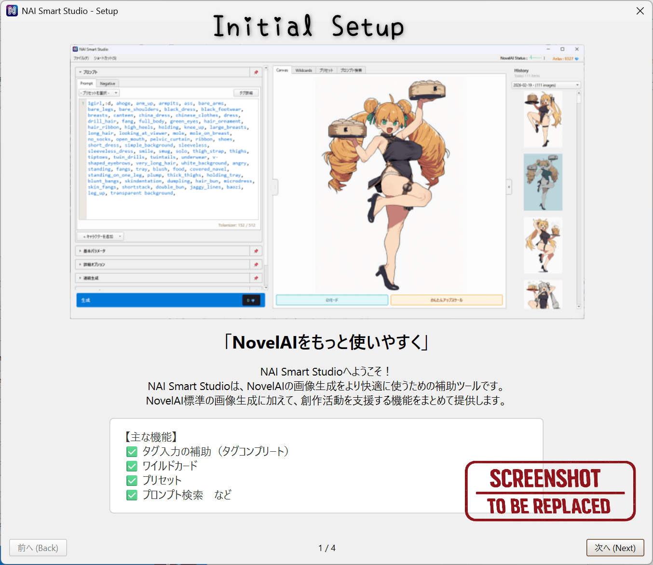Pin the 詳細オプション section
The height and width of the screenshot is (565, 653).
pyautogui.click(x=257, y=264)
